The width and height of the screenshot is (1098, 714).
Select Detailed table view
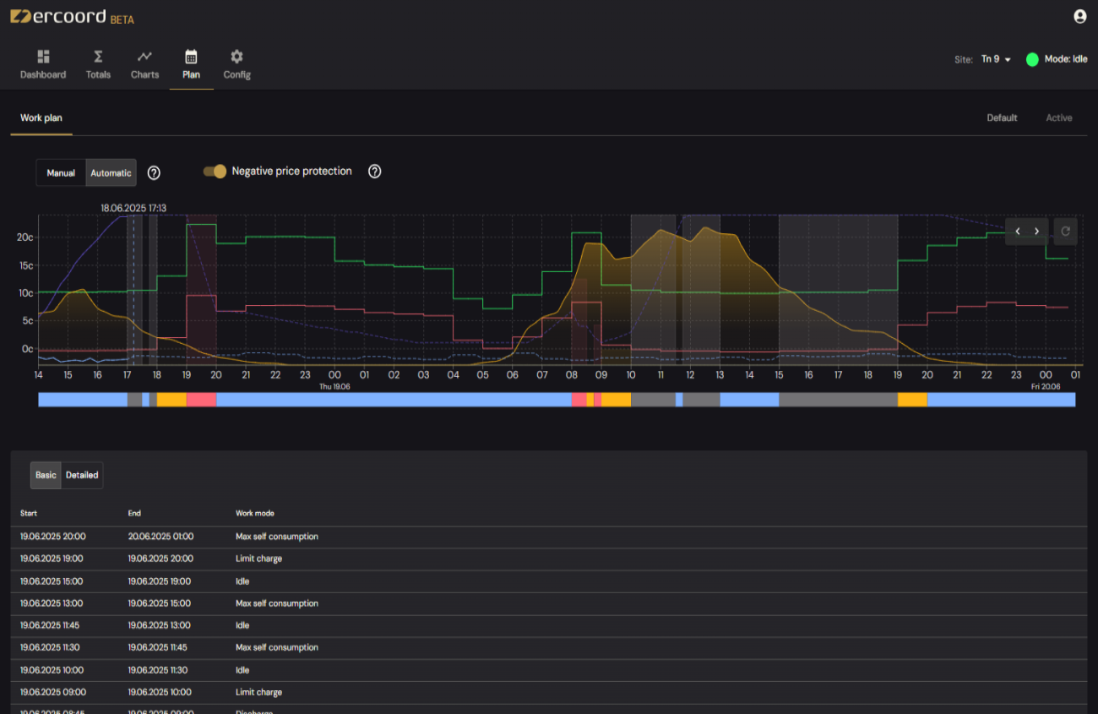click(x=82, y=475)
